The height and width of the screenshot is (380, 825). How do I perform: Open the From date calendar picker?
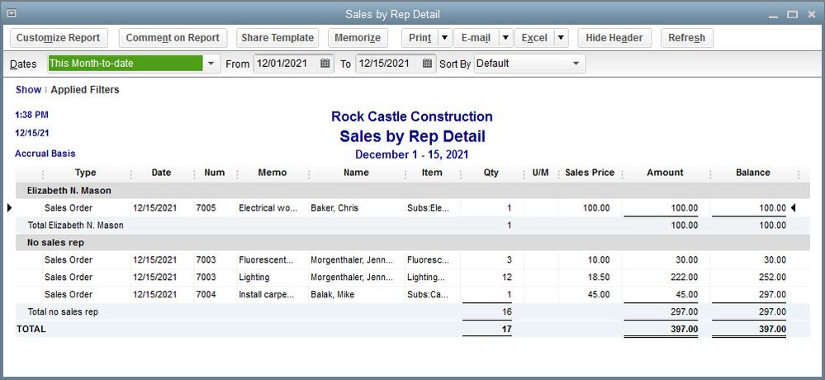point(325,64)
